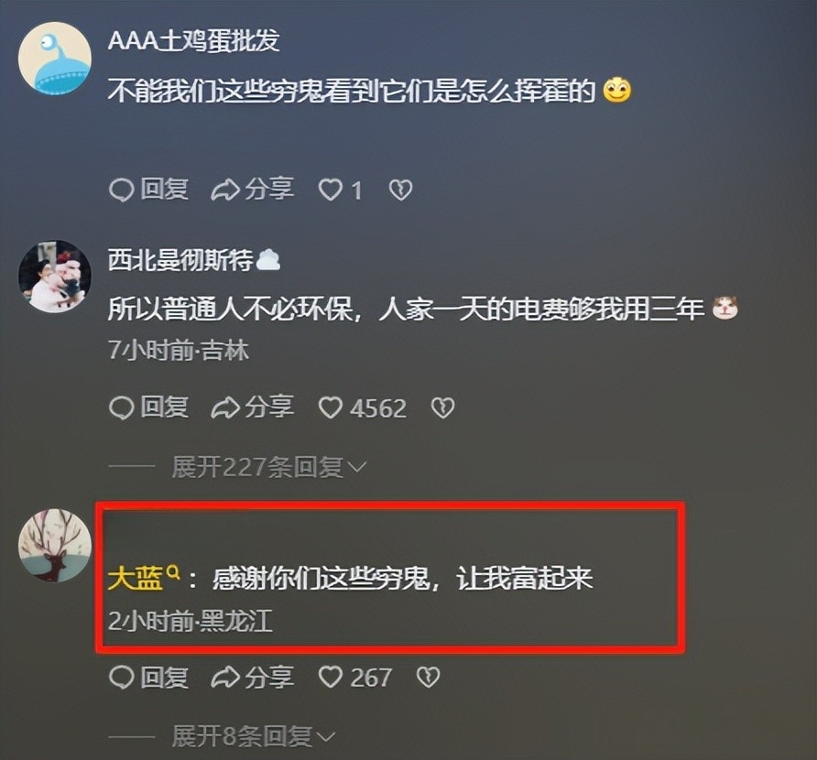Like the comment with 4562 likes
This screenshot has height=760, width=817.
tap(362, 407)
